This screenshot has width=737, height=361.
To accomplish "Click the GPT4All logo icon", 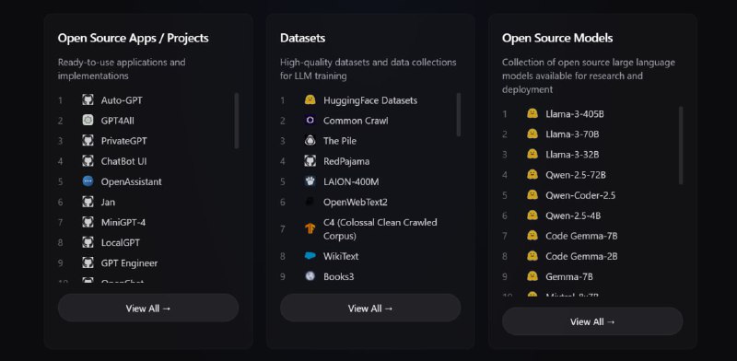I will point(88,120).
